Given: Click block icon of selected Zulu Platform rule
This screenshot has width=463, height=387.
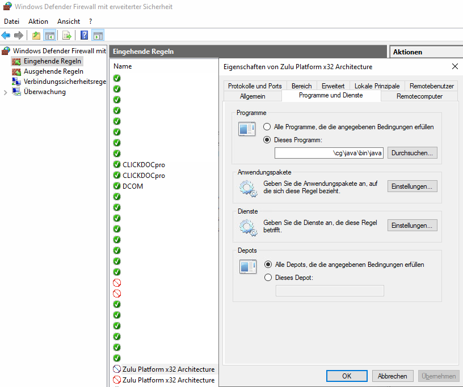Looking at the screenshot, I should pos(117,369).
